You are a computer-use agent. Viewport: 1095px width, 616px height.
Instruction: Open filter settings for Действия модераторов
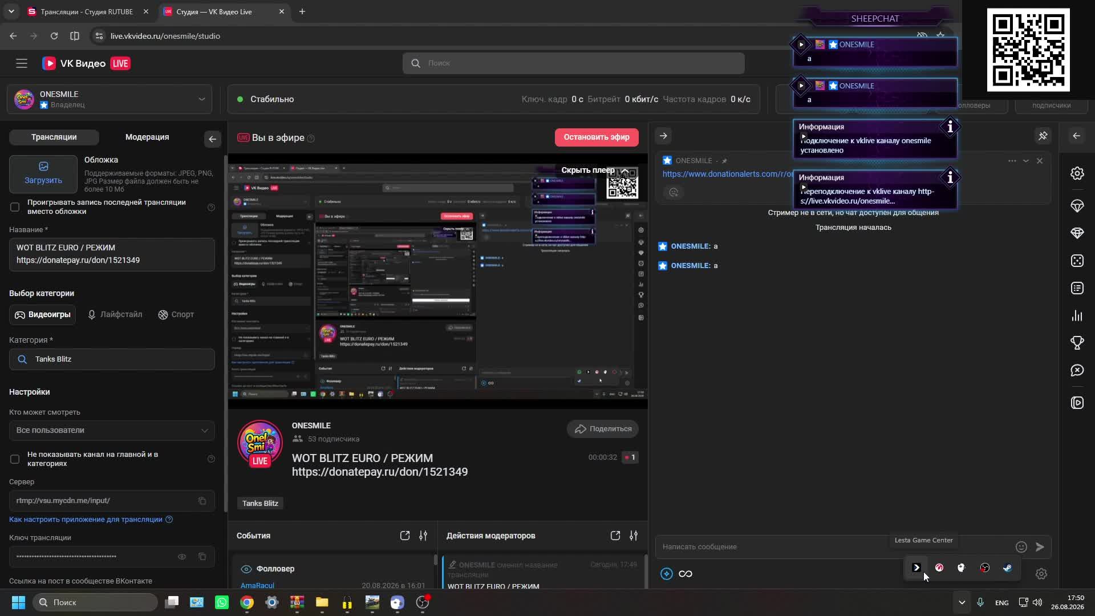[634, 536]
